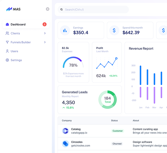Click the Churned status badge
Image resolution: width=167 pixels, height=153 pixels.
(x=117, y=144)
